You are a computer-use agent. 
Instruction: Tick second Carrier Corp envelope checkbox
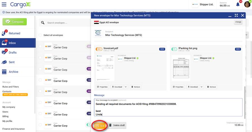click(40, 57)
